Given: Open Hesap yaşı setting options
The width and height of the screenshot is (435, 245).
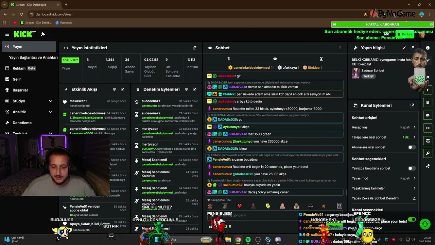Looking at the screenshot, I should (384, 127).
